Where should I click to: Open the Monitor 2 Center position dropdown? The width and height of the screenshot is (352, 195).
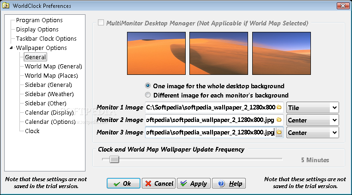tap(312, 120)
